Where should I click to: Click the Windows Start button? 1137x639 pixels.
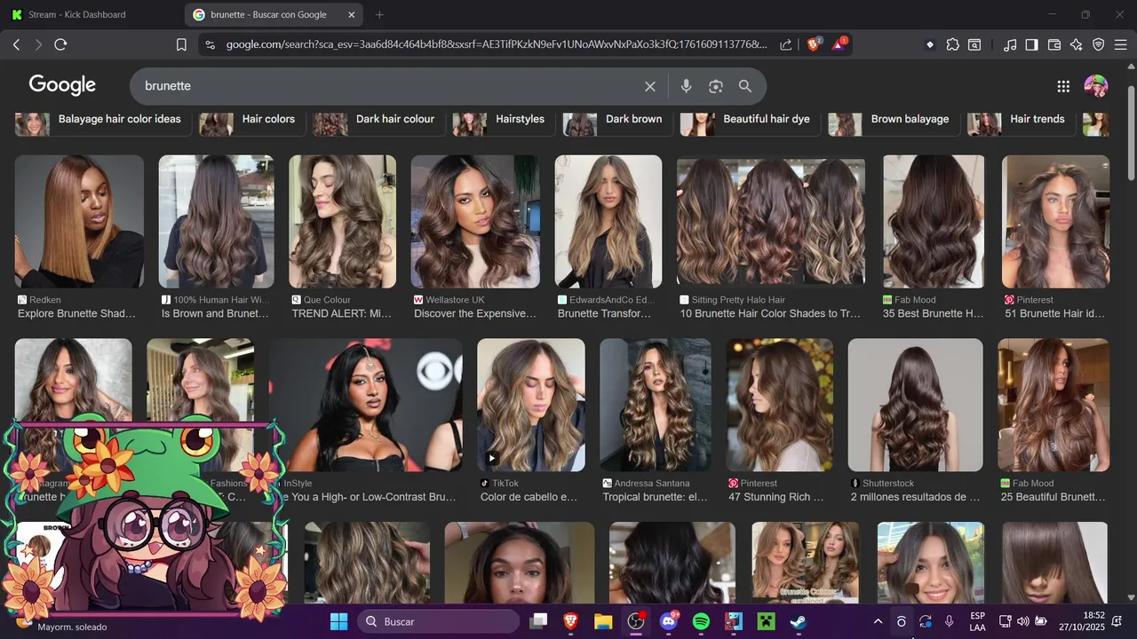tap(339, 621)
